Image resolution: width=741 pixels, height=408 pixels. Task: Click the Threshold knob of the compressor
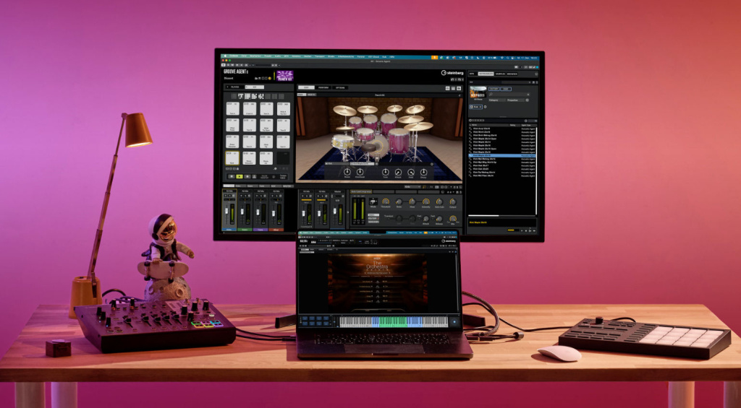386,201
